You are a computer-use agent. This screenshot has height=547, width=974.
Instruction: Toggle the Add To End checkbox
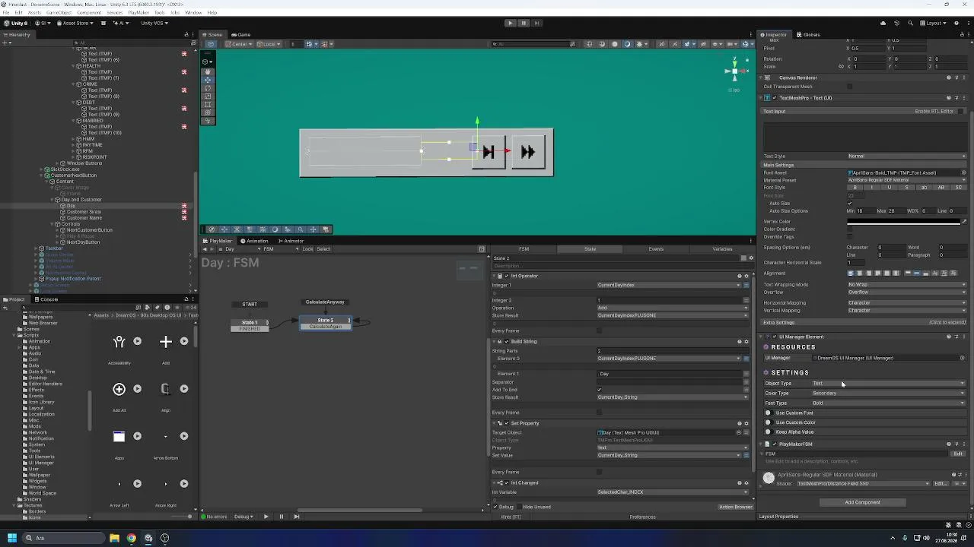pos(599,390)
